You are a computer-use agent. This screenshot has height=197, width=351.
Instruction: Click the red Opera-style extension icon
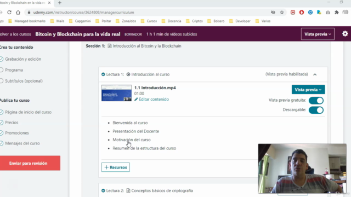(302, 12)
